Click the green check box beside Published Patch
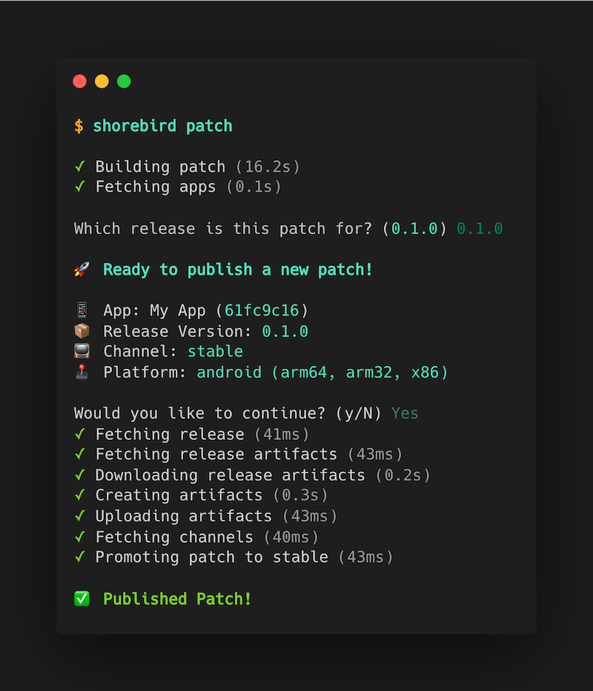The image size is (593, 691). 82,598
